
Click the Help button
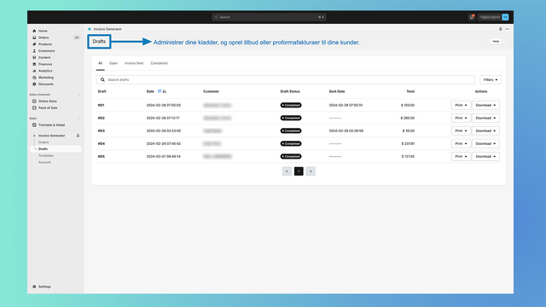pos(496,42)
